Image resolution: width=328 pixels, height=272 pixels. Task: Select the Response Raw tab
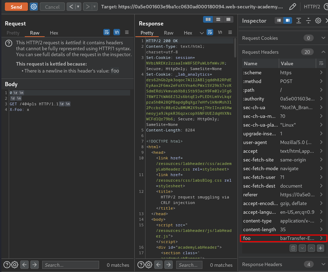click(x=169, y=33)
